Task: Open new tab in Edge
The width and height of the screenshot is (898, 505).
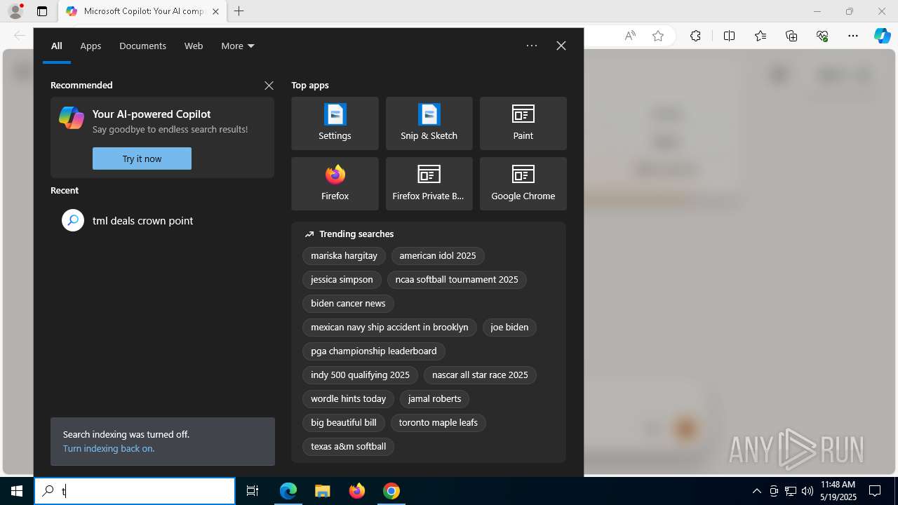Action: (x=239, y=11)
